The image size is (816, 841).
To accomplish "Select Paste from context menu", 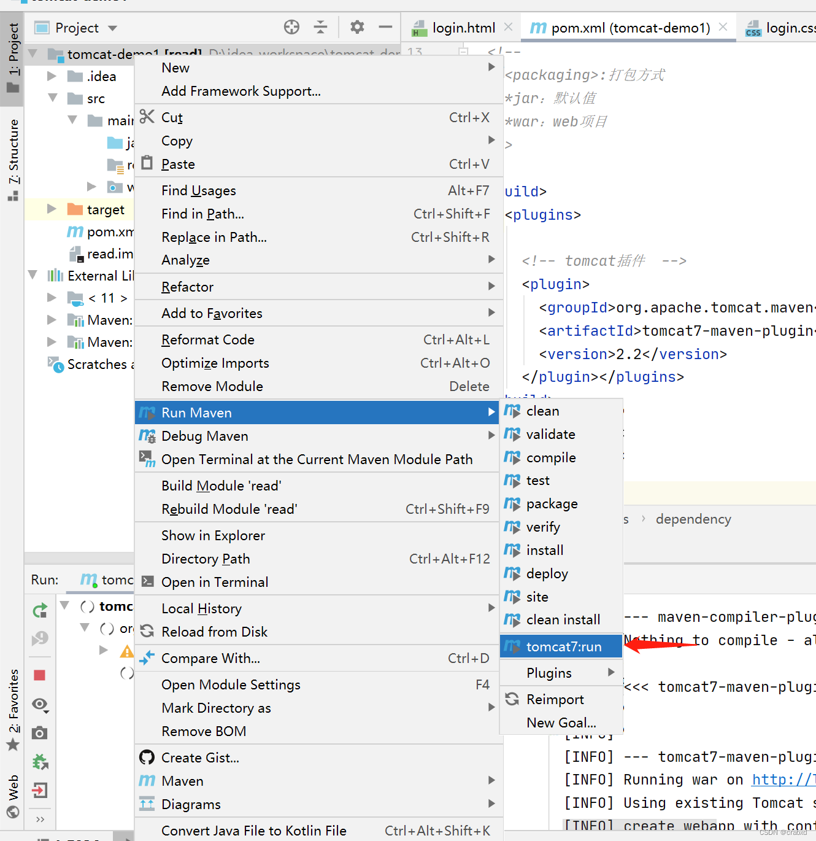I will (318, 164).
